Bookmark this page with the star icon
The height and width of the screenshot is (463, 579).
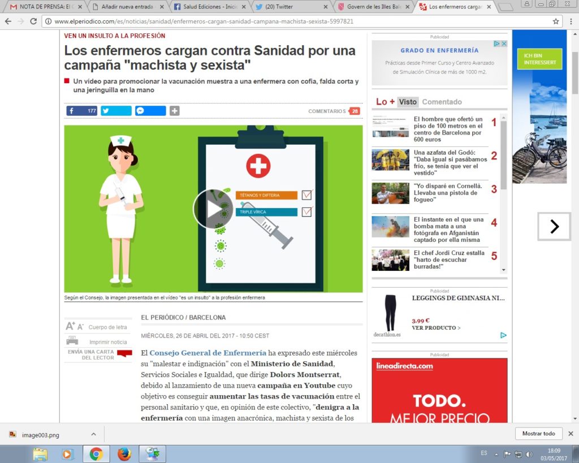click(x=556, y=21)
